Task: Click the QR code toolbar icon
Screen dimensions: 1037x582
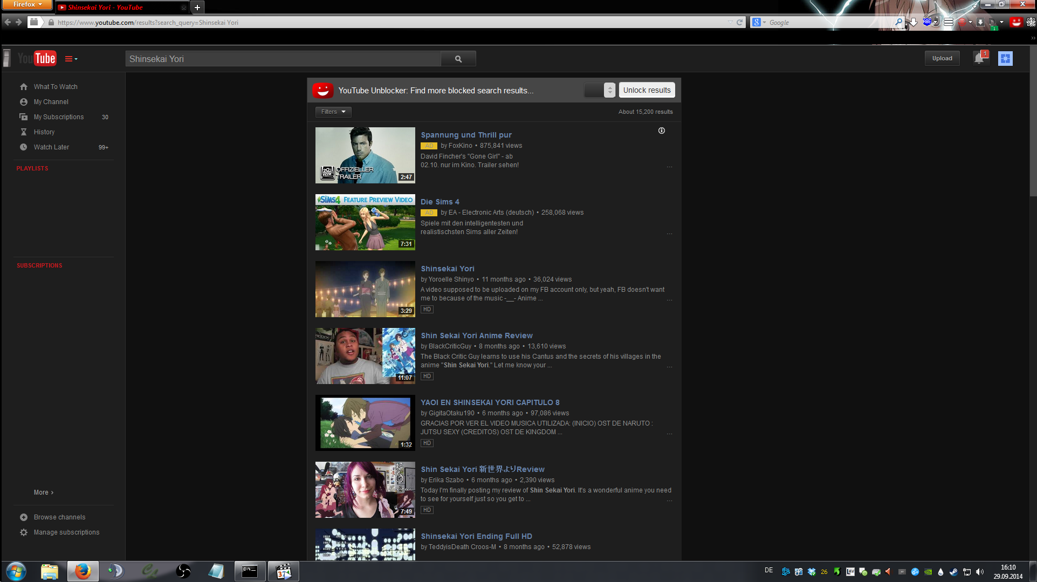Action: (x=1031, y=22)
